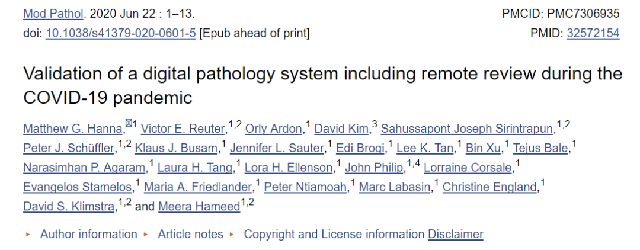Open author Meera Hameed's link
Viewport: 640px width, 250px height.
pyautogui.click(x=199, y=207)
